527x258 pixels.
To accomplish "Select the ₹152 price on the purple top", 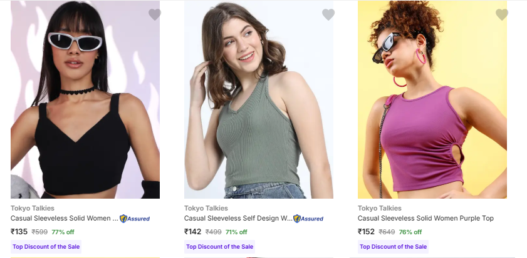I will tap(367, 232).
